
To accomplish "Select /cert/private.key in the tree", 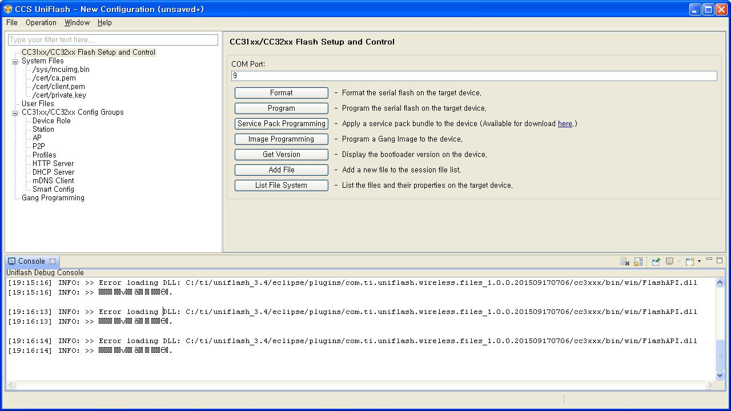I will [59, 95].
